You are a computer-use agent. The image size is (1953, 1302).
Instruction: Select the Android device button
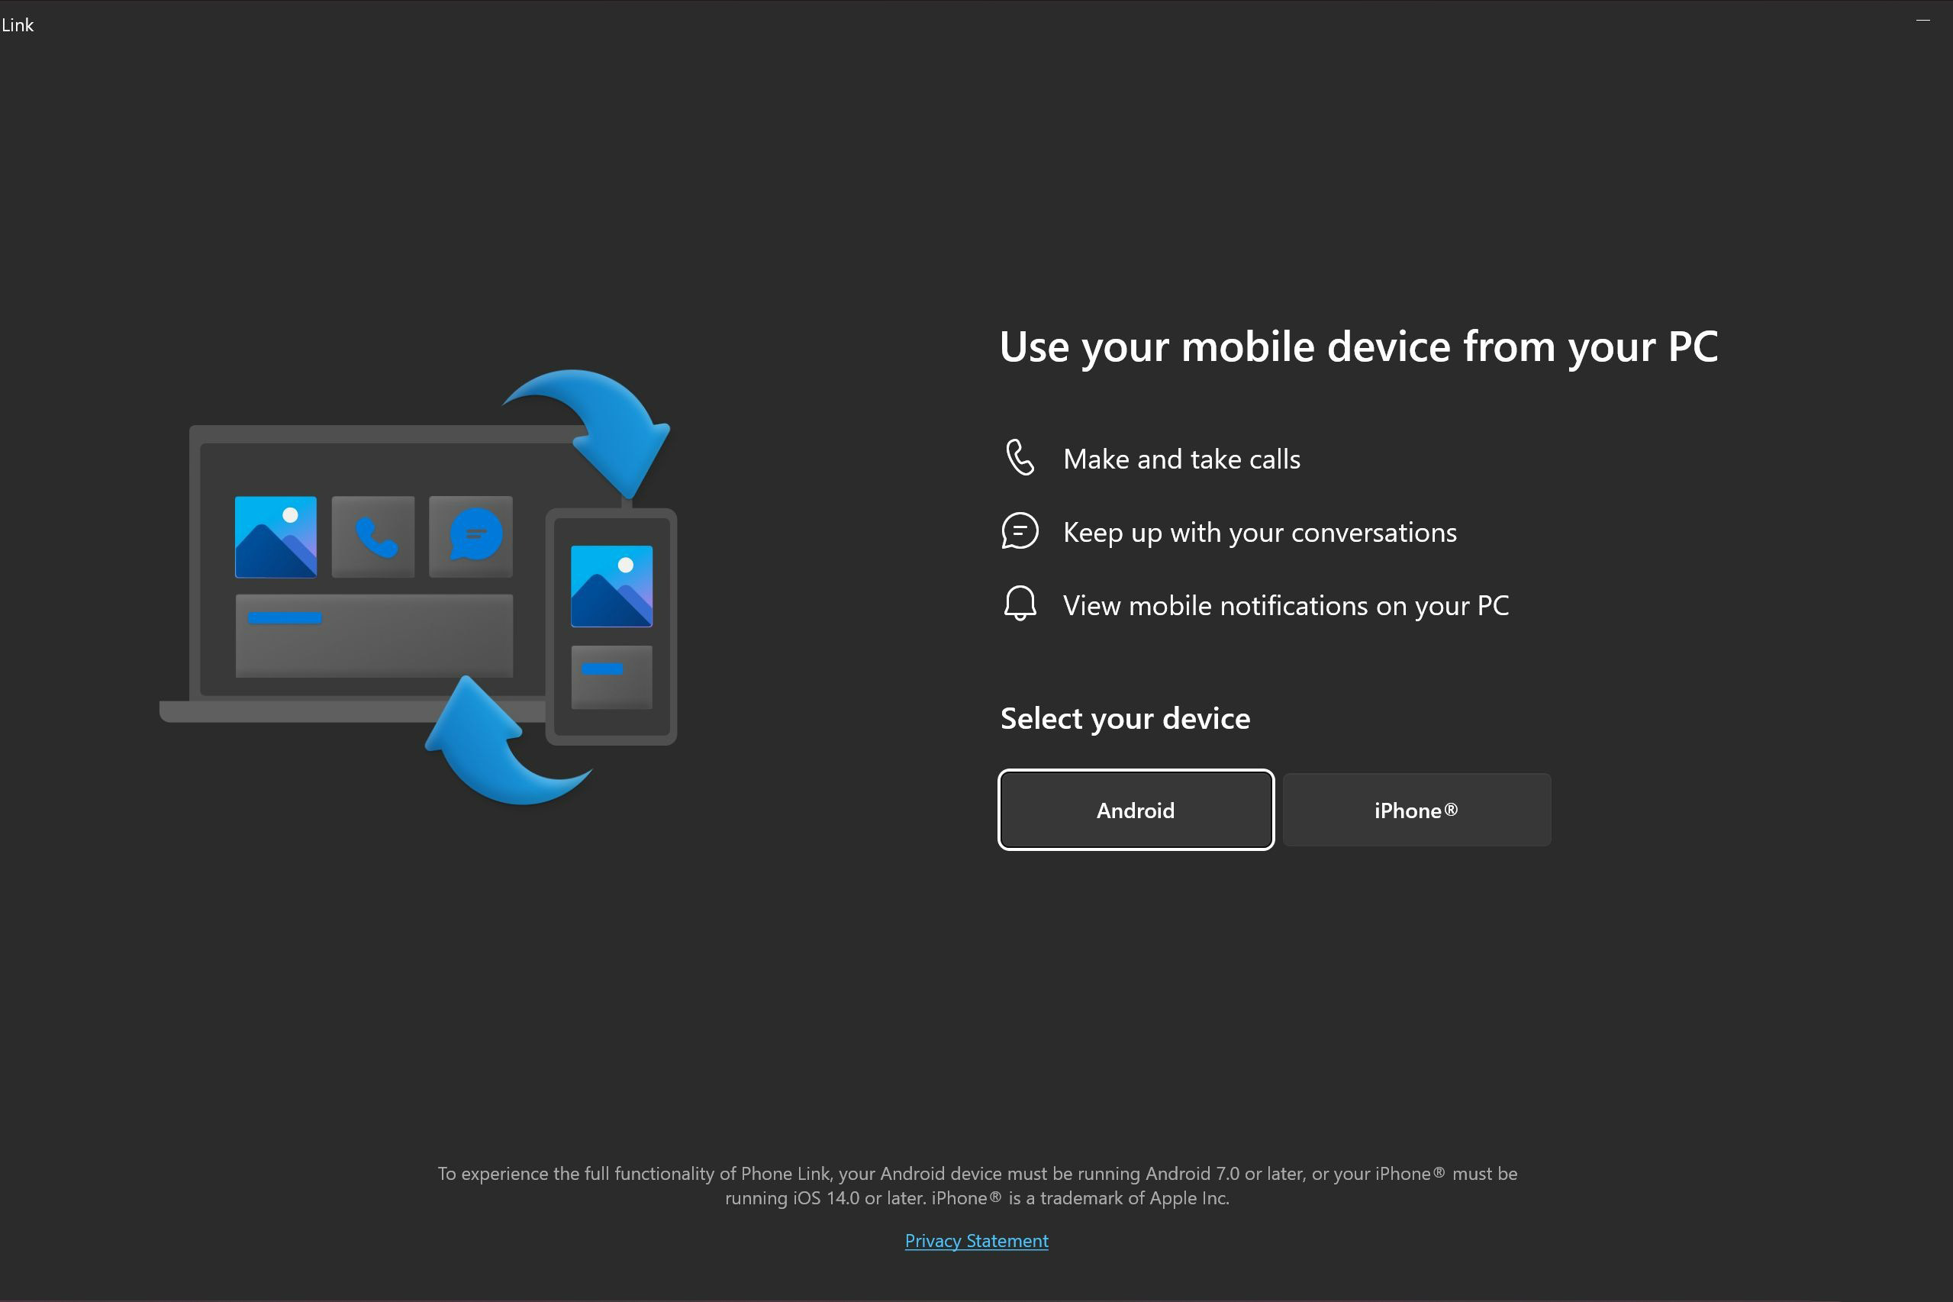point(1136,810)
